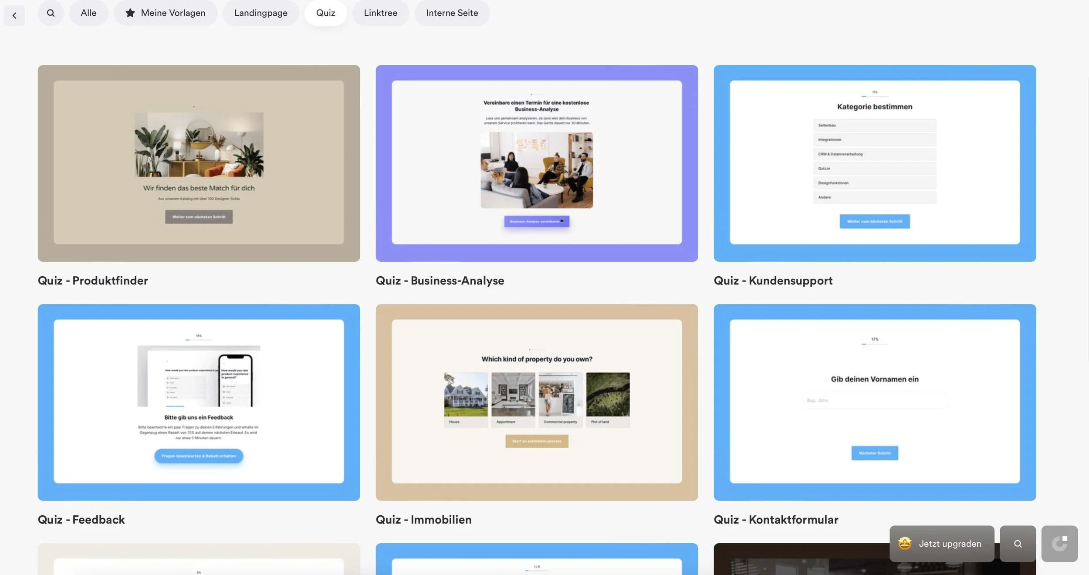This screenshot has height=575, width=1089.
Task: Open Quiz - Kontaktformular template thumbnail
Action: [875, 402]
